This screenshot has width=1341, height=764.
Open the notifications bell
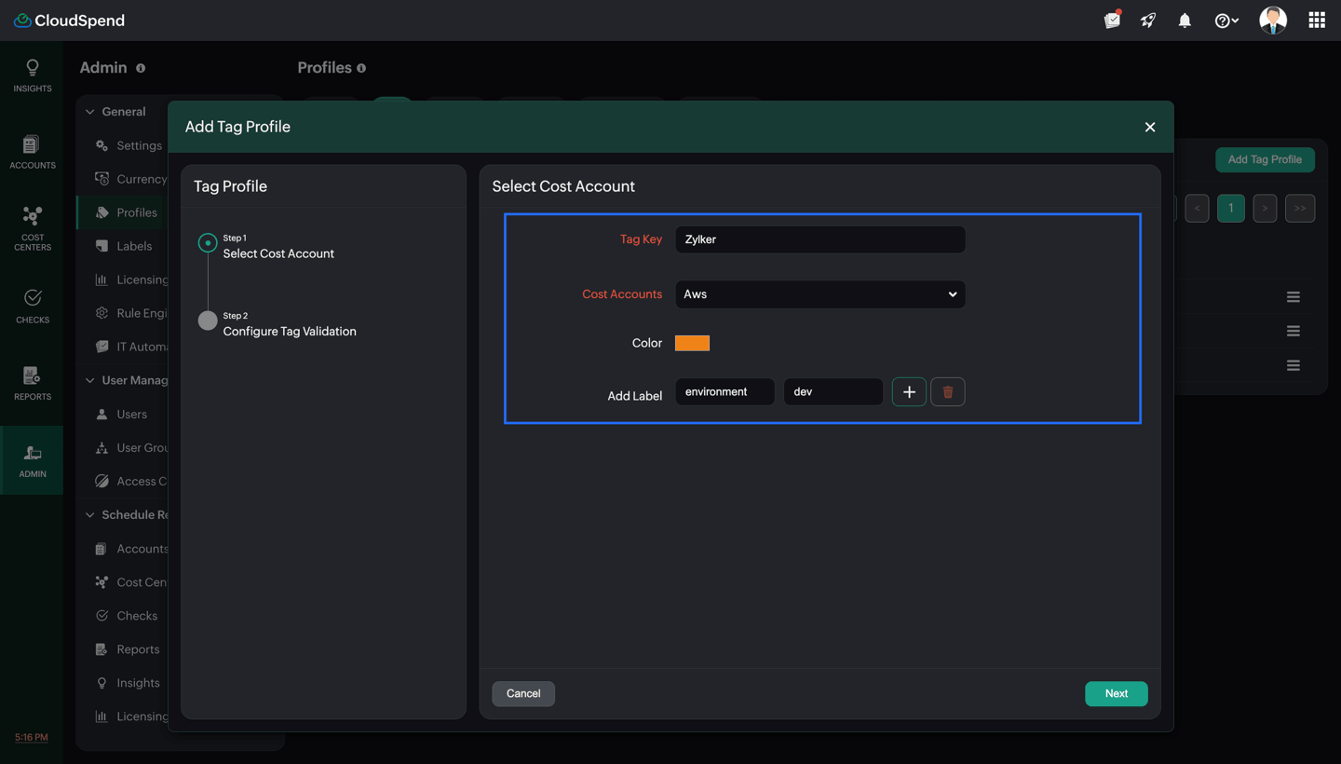click(1185, 20)
